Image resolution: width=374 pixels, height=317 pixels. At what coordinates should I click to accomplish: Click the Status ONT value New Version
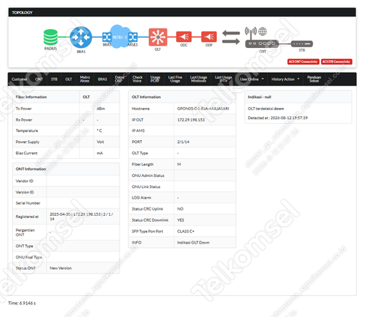61,268
